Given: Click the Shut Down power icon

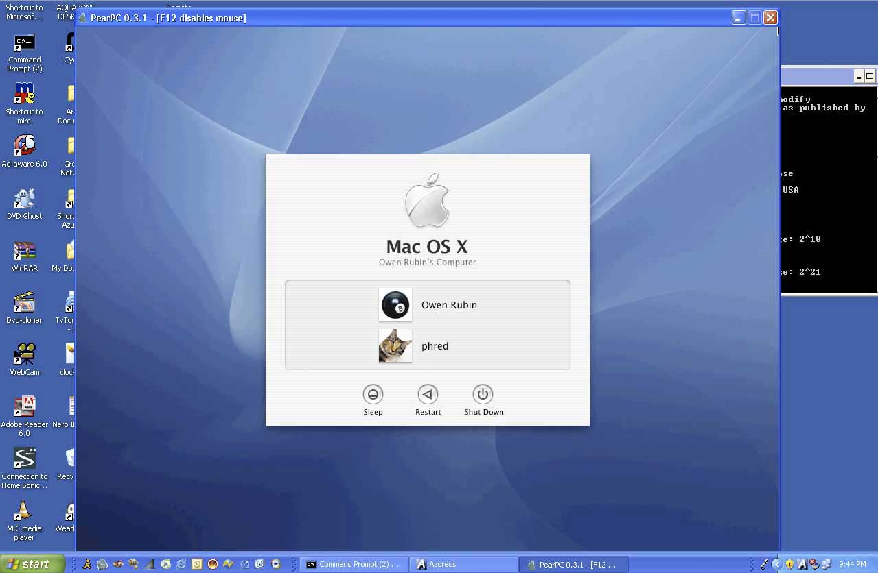Looking at the screenshot, I should pos(483,394).
